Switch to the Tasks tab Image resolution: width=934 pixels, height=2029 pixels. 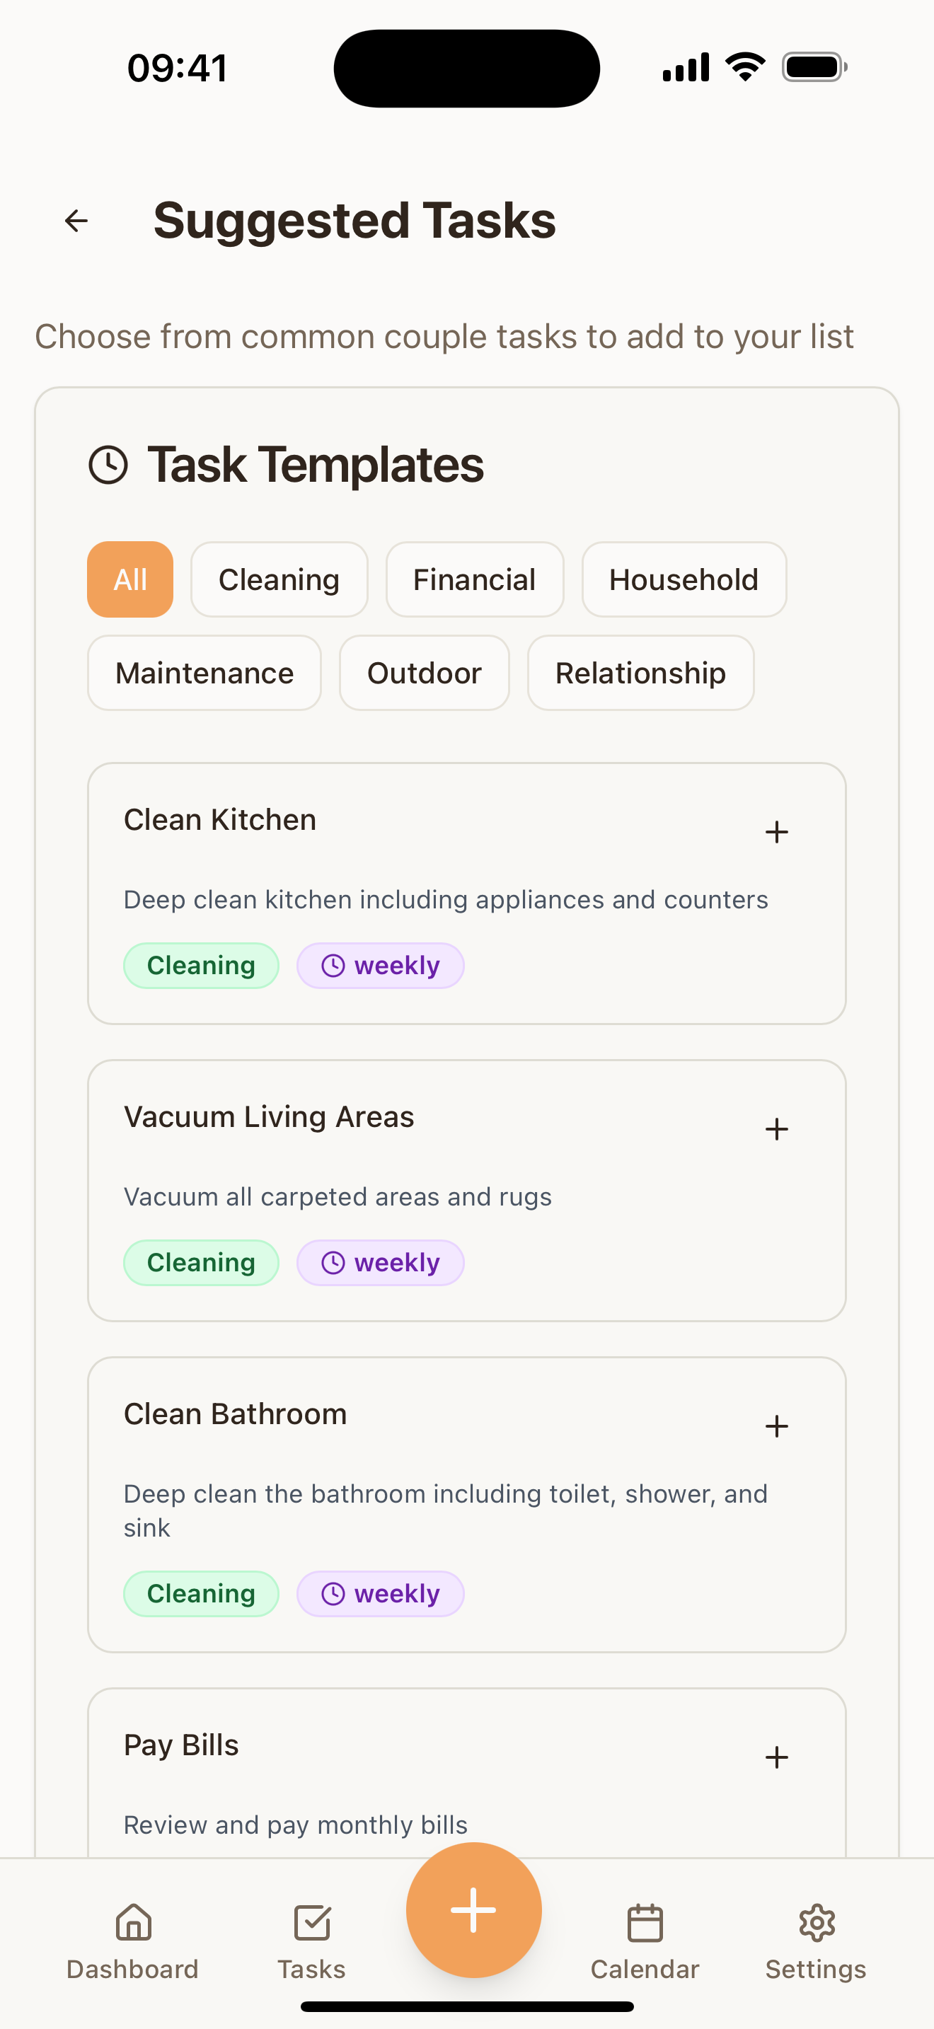(x=312, y=1941)
